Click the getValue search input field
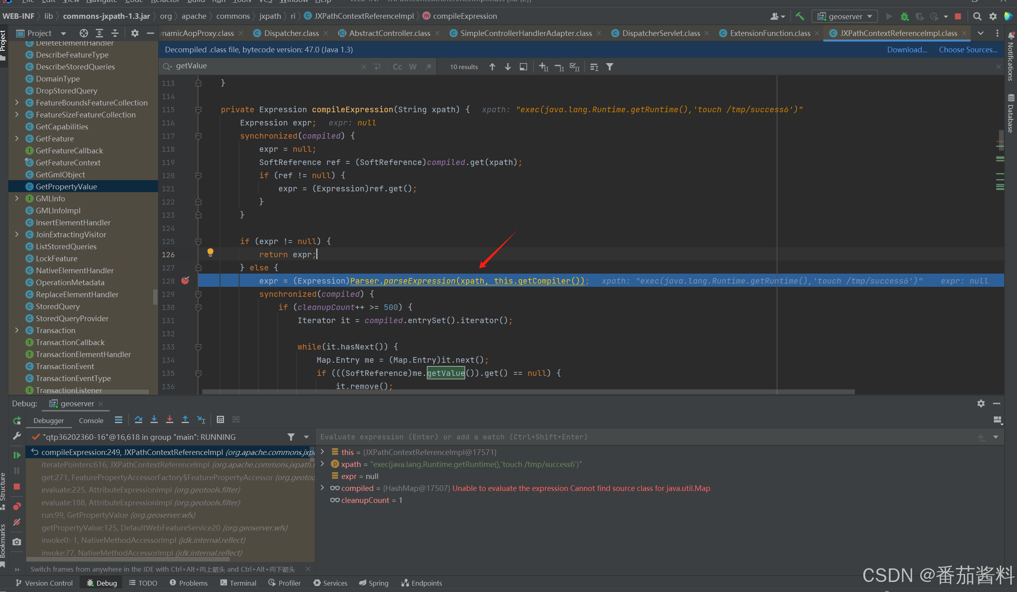The width and height of the screenshot is (1017, 592). tap(266, 66)
